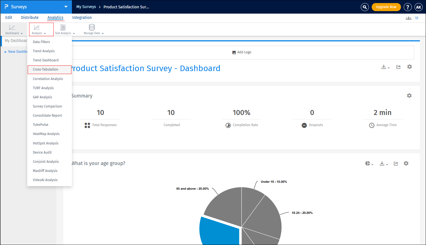
Task: Open the help question mark icon
Action: coord(408,7)
